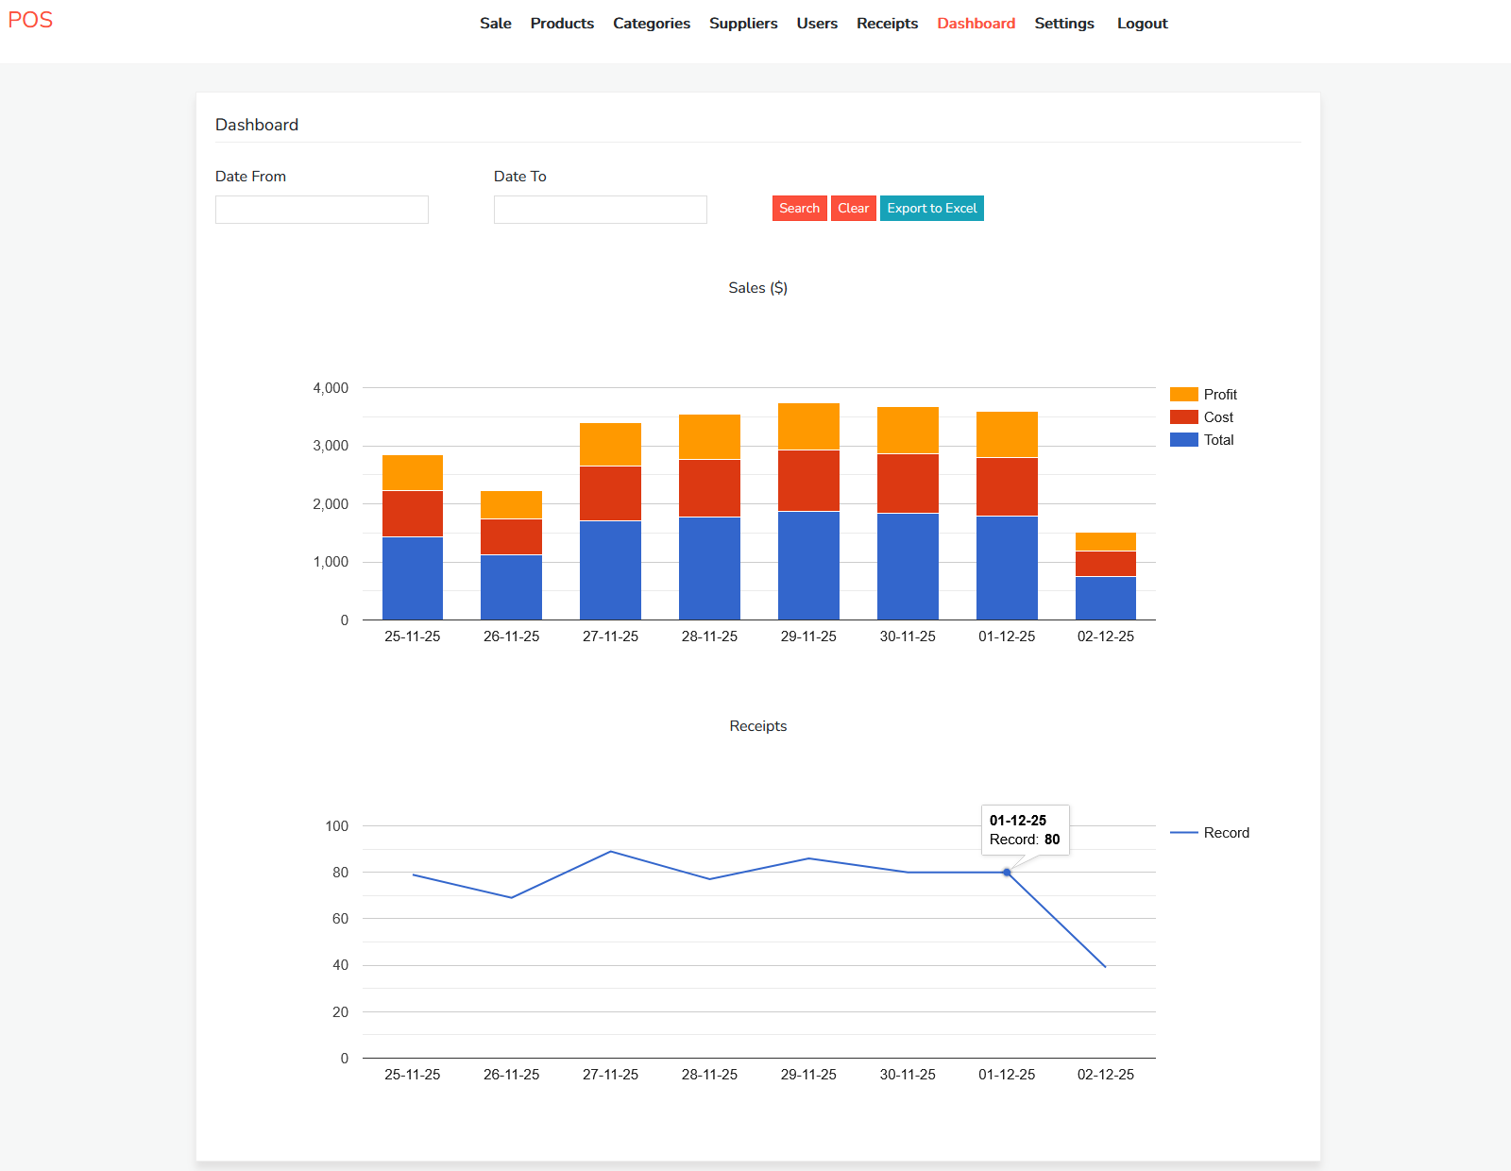Viewport: 1511px width, 1171px height.
Task: Click the red Cost legend swatch
Action: pos(1183,417)
